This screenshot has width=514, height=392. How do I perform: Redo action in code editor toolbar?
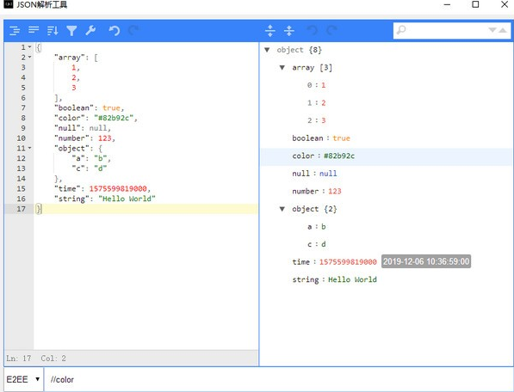133,30
